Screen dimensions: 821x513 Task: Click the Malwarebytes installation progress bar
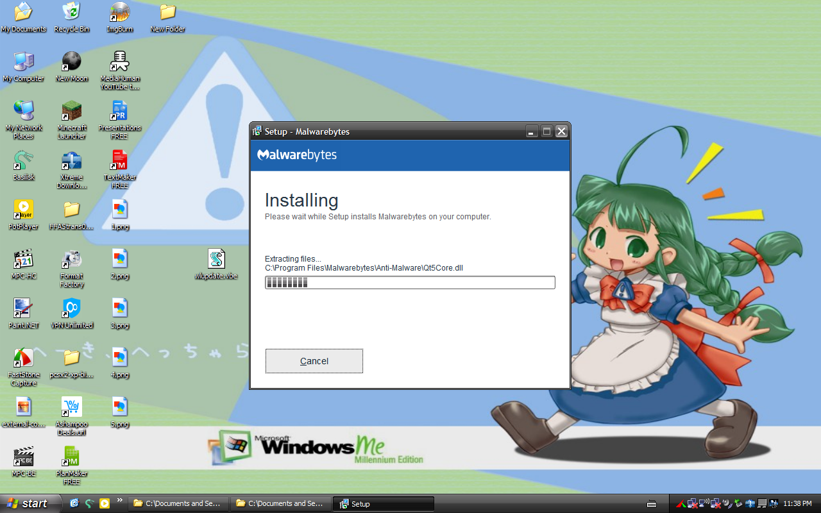click(410, 282)
